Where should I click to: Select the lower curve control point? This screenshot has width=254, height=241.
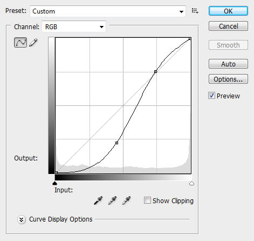pos(116,143)
